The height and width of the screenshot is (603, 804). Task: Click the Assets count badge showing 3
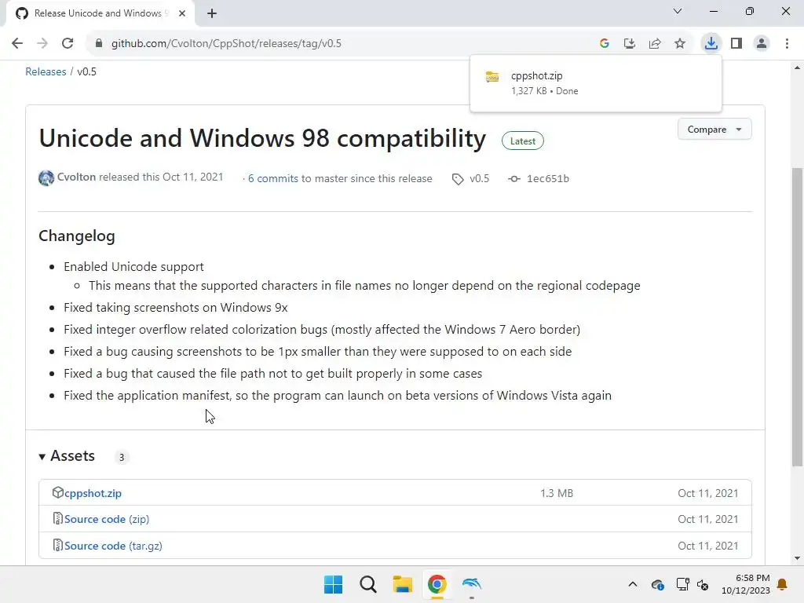coord(122,457)
